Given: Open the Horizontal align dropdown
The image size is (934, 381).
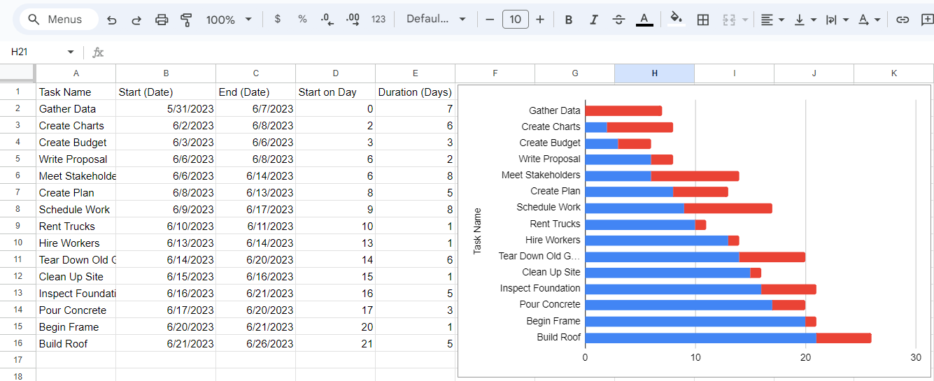Looking at the screenshot, I should pos(772,20).
